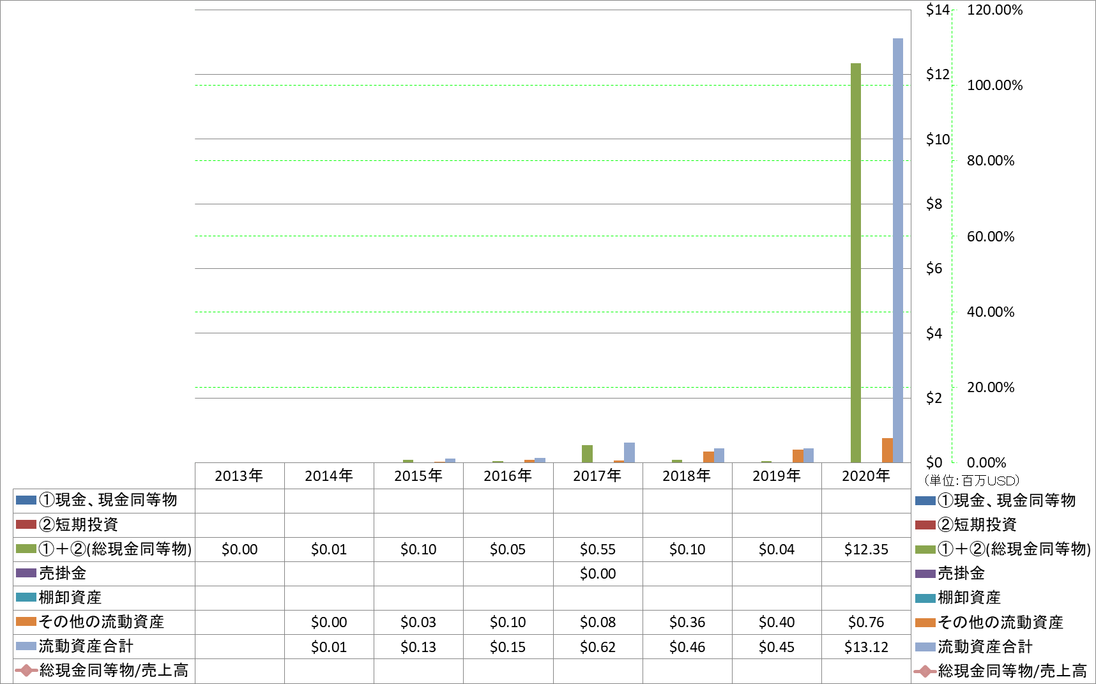Click the 売掛金 label in right legend

click(961, 574)
